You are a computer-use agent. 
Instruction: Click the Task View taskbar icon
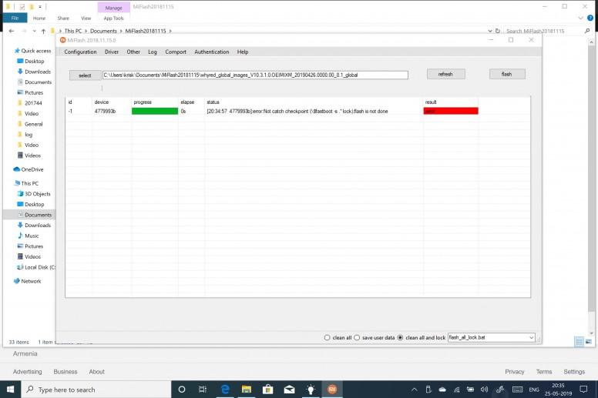coord(203,389)
